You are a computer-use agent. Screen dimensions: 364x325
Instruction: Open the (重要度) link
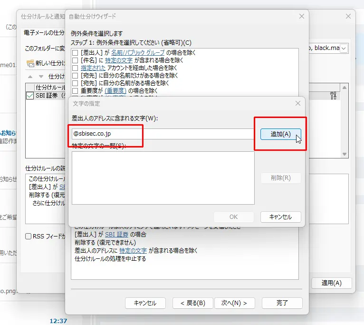115,91
